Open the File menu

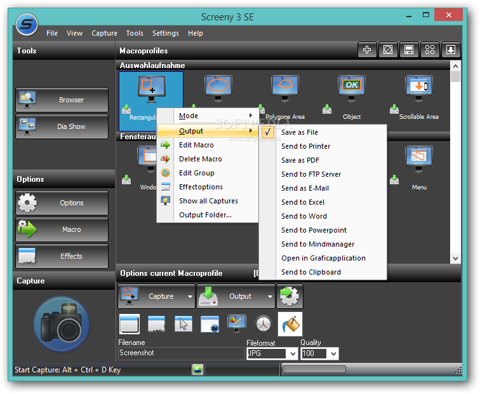coord(52,33)
